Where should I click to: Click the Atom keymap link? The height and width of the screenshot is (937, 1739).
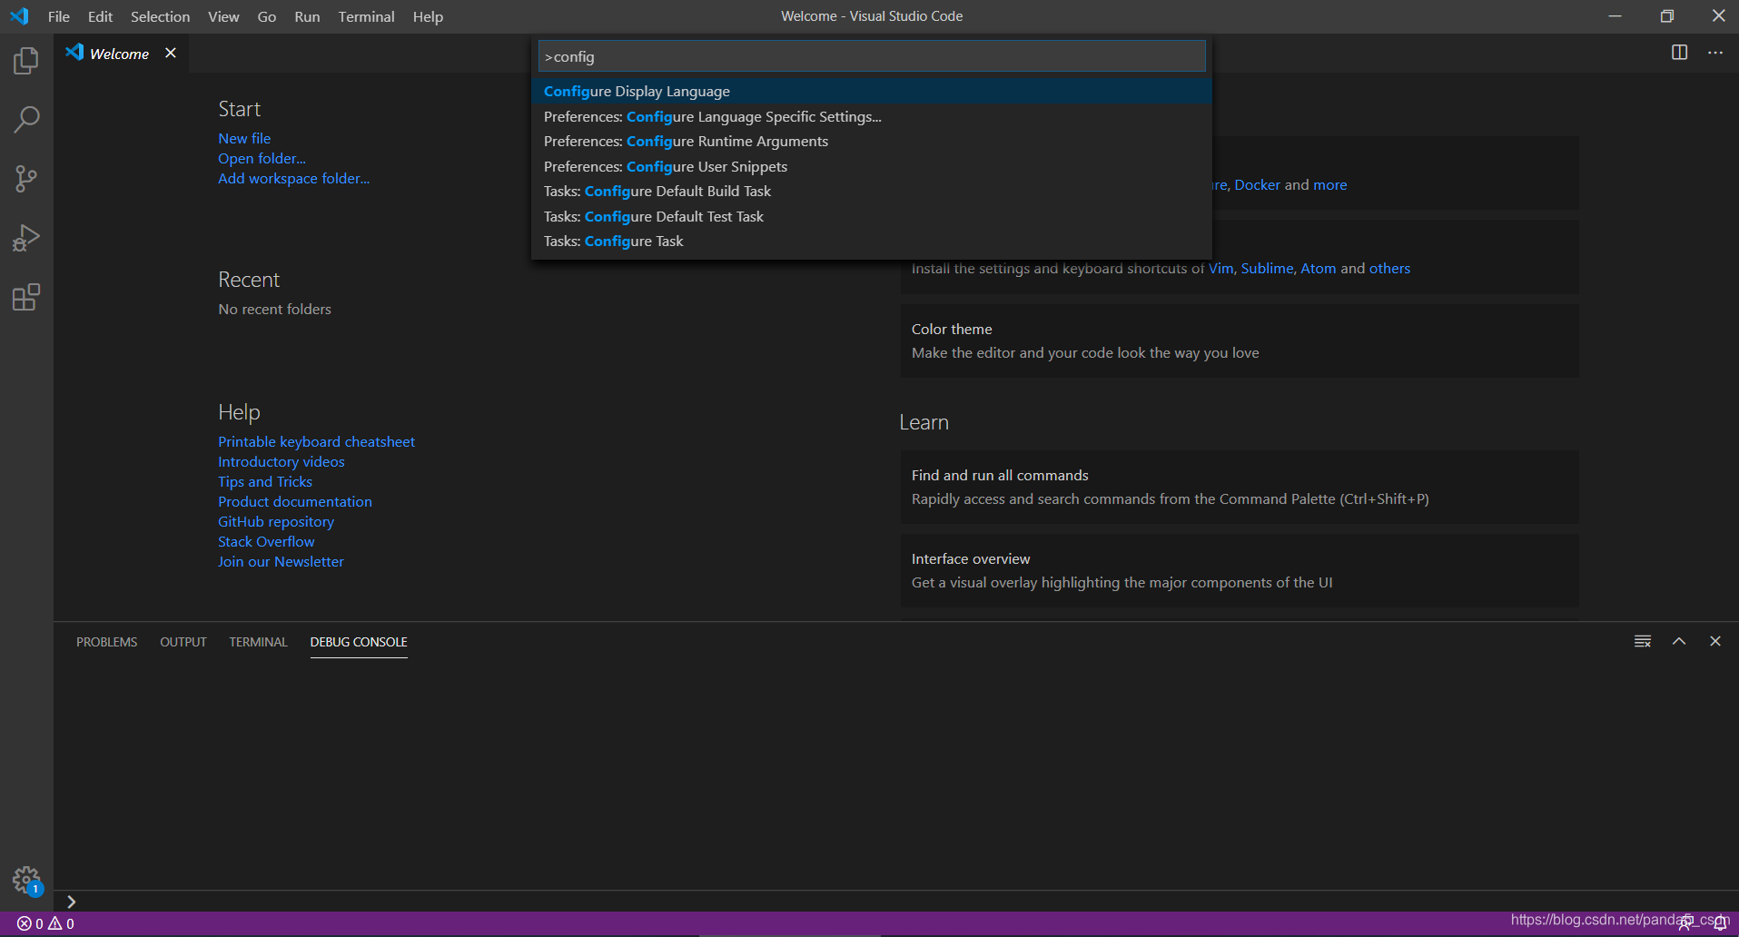[1318, 268]
